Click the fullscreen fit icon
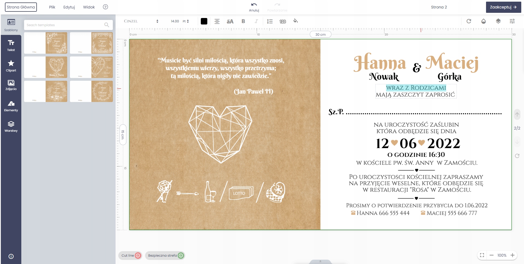The image size is (524, 264). click(x=482, y=255)
